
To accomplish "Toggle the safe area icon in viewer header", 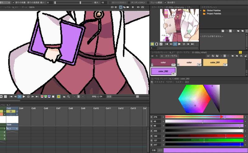I will point(112,7).
